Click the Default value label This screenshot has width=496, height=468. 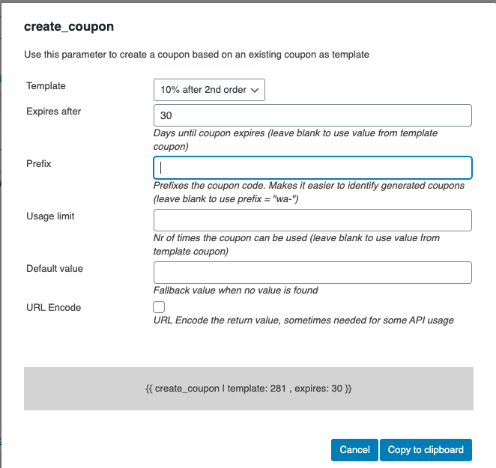[55, 269]
